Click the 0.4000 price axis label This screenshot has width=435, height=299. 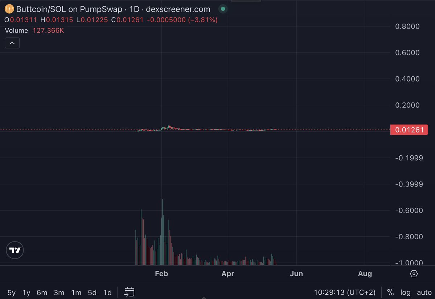tap(407, 79)
